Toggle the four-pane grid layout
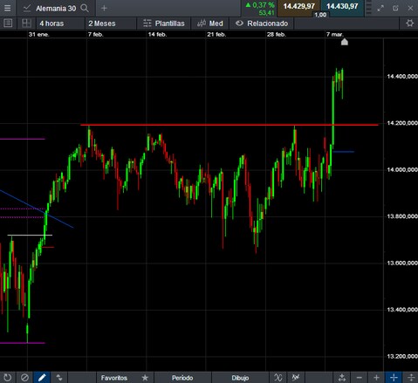This screenshot has height=383, width=418. point(26,24)
